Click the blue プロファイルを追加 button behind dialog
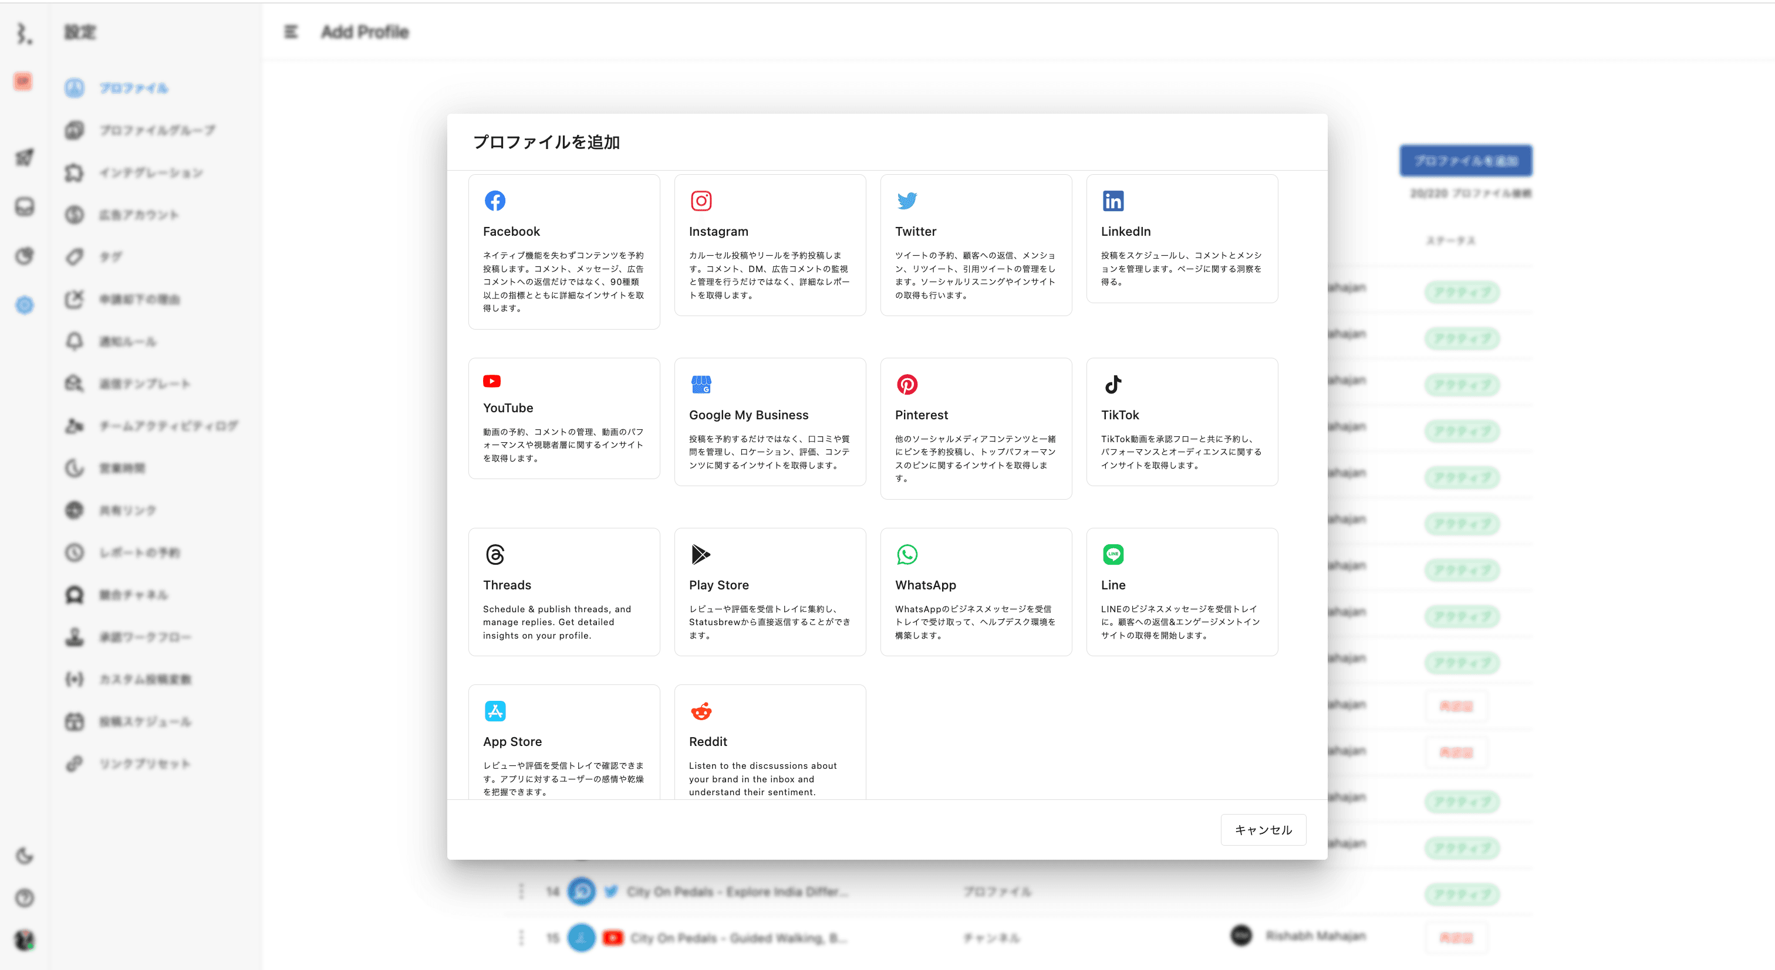The width and height of the screenshot is (1775, 970). click(x=1466, y=161)
